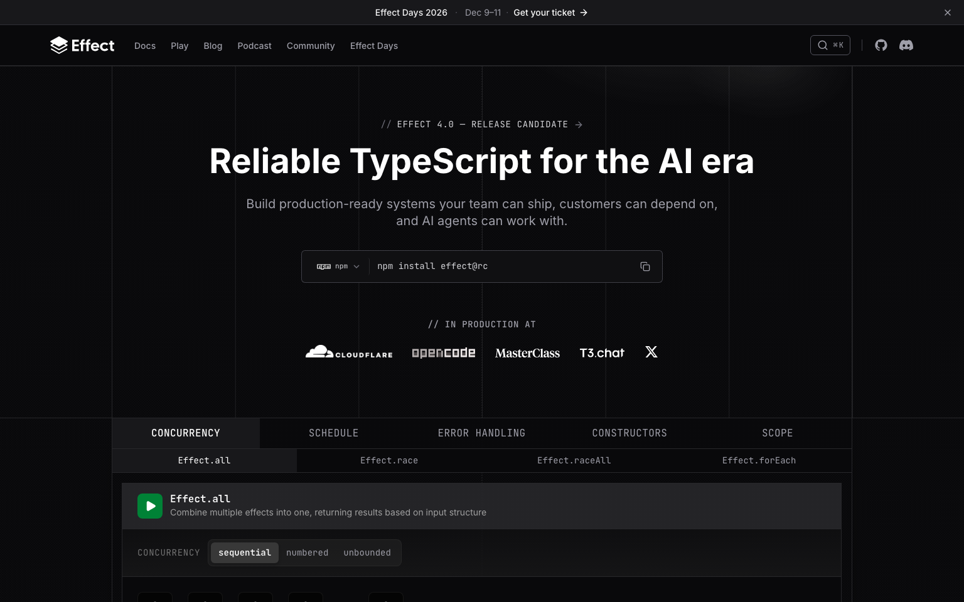Open the GitHub repository icon
This screenshot has width=964, height=602.
[x=881, y=45]
